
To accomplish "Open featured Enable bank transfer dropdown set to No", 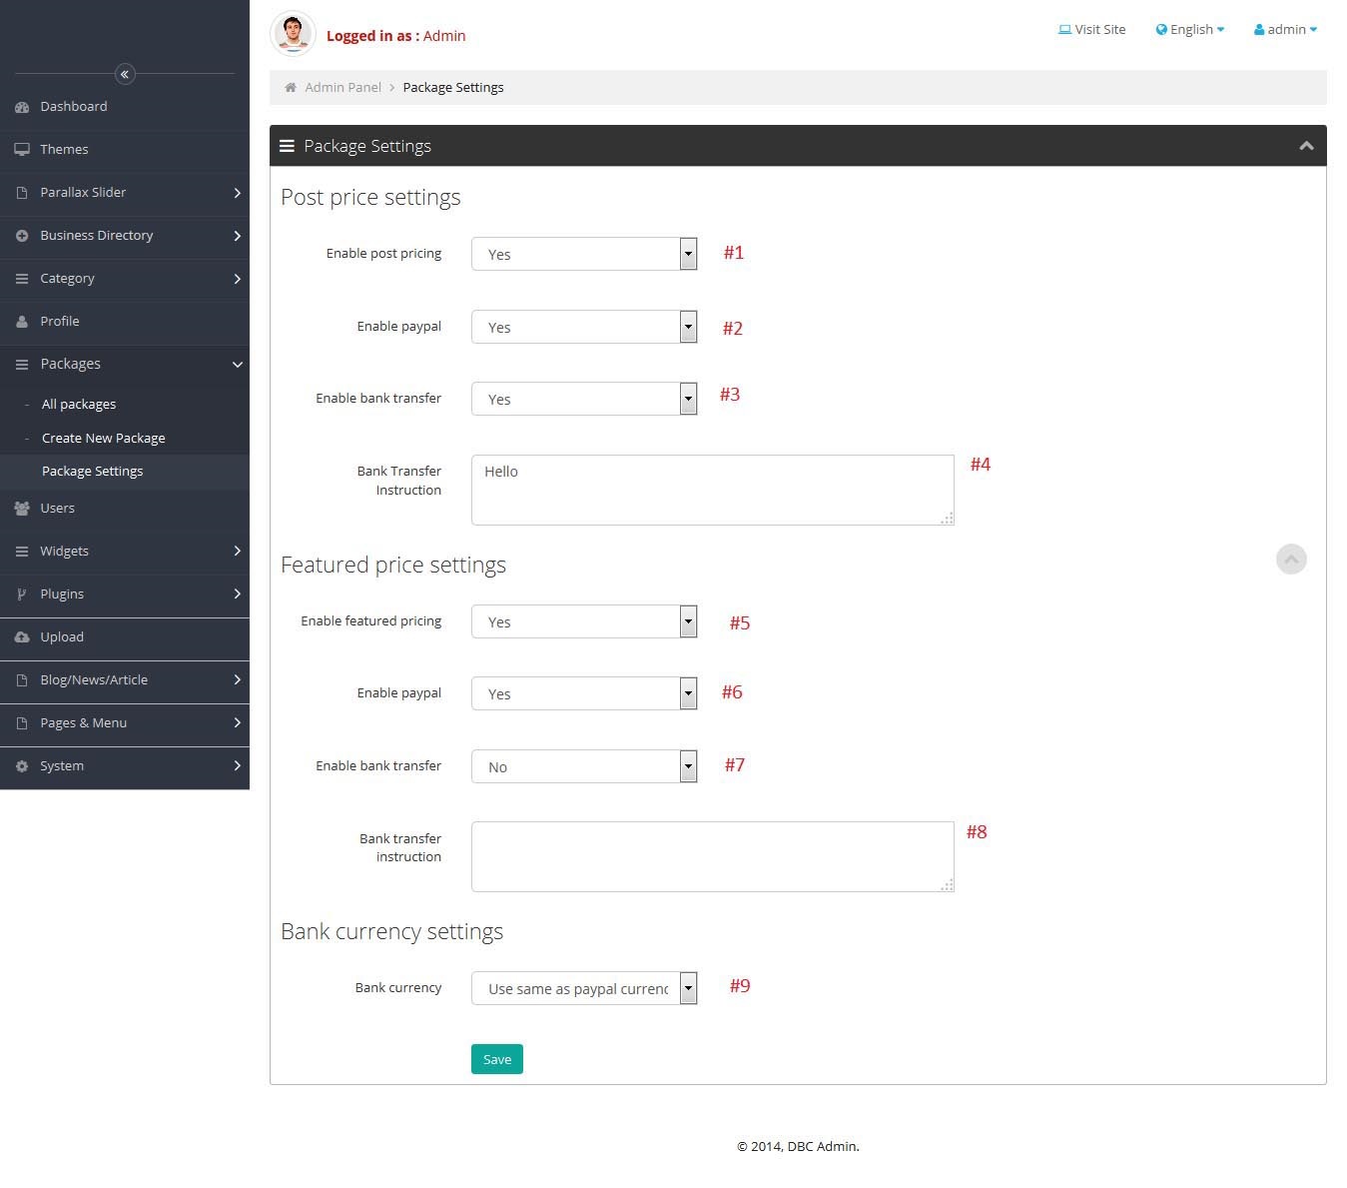I will [584, 766].
